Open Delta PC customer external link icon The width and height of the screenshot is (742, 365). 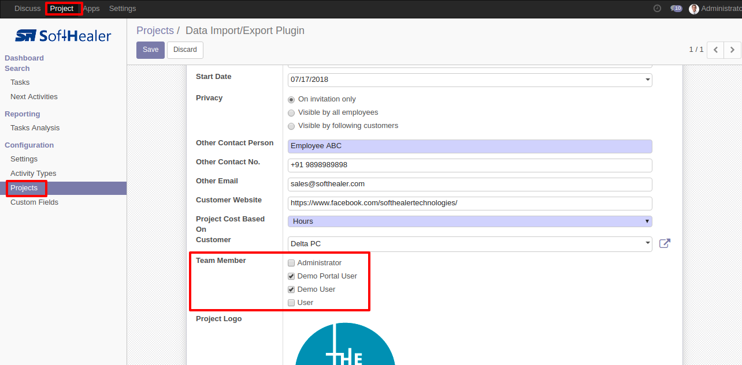665,243
